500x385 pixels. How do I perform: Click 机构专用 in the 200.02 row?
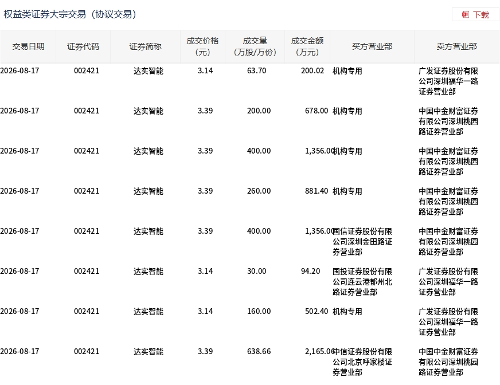(347, 71)
